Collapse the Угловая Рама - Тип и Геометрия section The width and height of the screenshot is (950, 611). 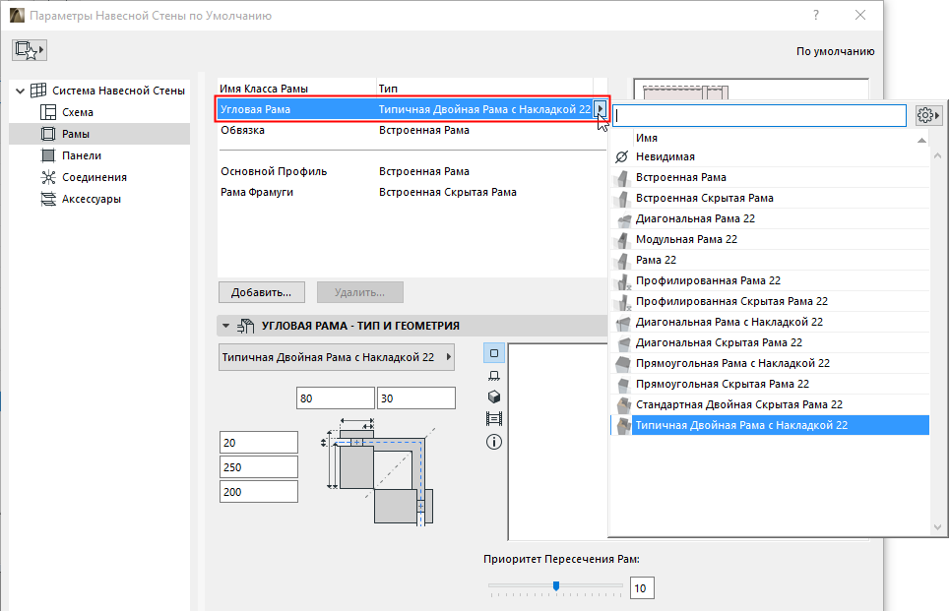(x=225, y=326)
